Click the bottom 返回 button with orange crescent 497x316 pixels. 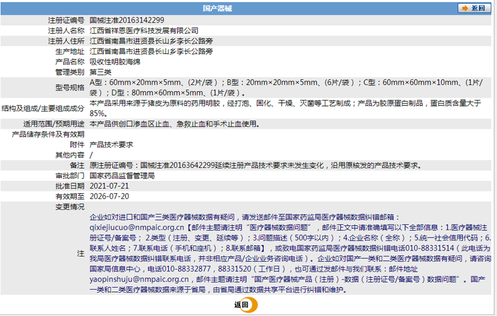coord(246,304)
